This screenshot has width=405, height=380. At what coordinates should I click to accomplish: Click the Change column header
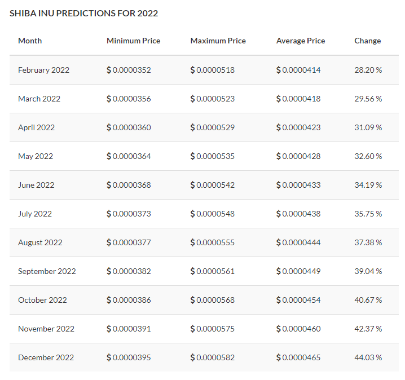[368, 41]
